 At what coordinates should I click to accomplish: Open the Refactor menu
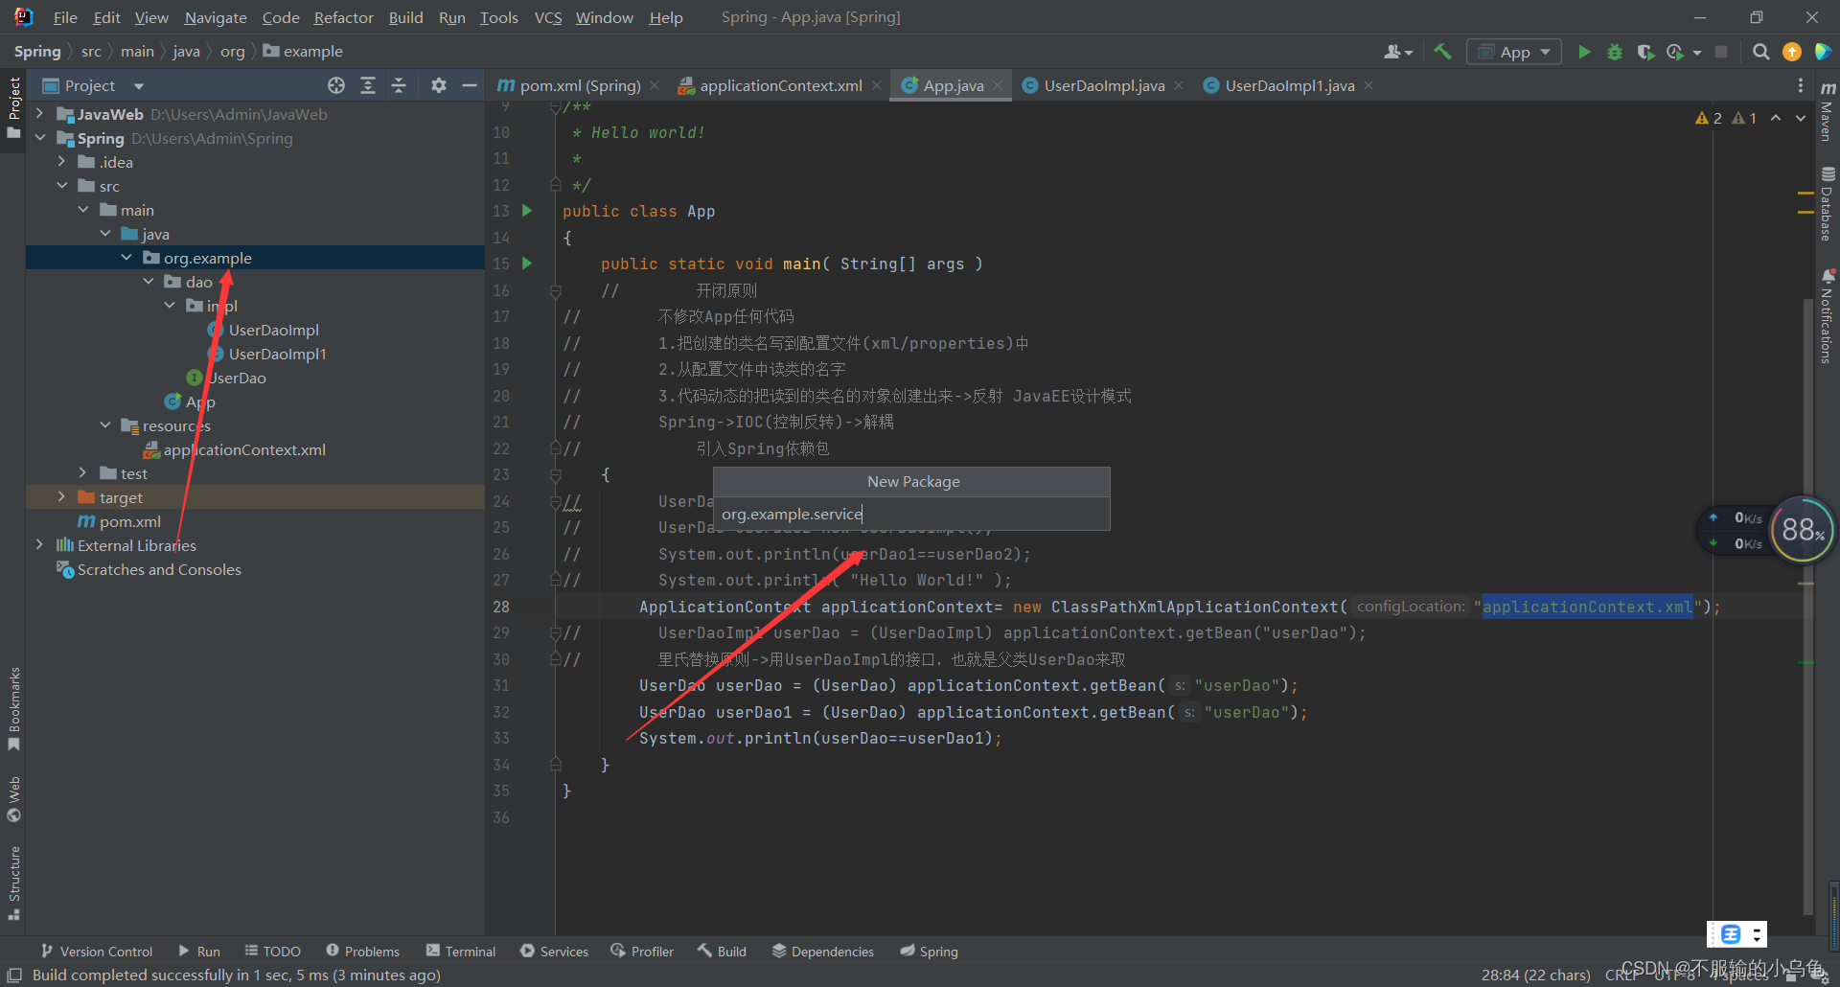tap(343, 17)
